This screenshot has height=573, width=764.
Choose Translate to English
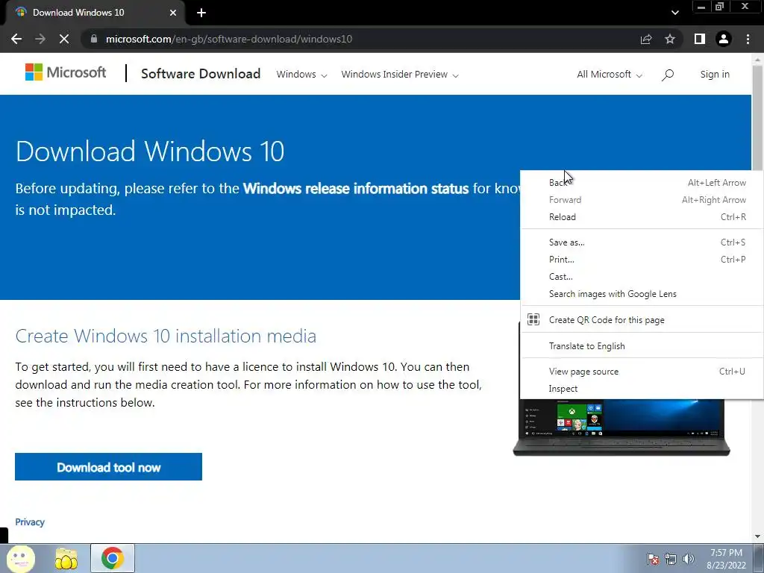tap(642, 346)
